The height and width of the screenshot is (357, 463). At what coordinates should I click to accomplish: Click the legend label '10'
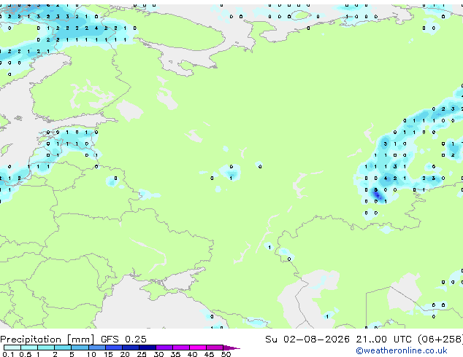pyautogui.click(x=91, y=354)
